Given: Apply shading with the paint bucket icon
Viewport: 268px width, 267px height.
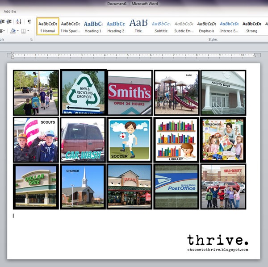Looking at the screenshot, I should 13,31.
